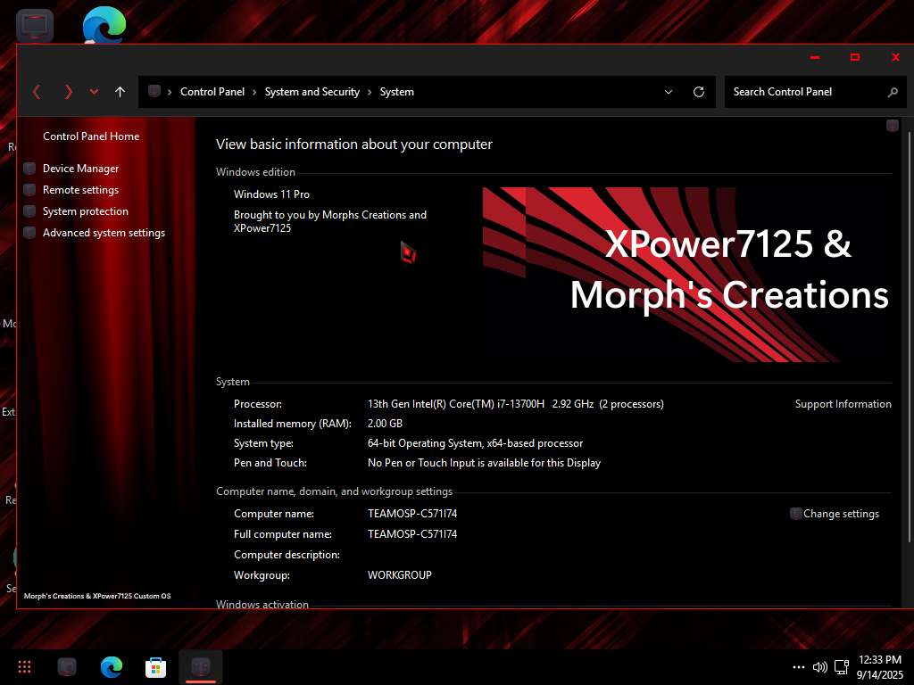
Task: Click the search magnifier icon
Action: pos(893,92)
